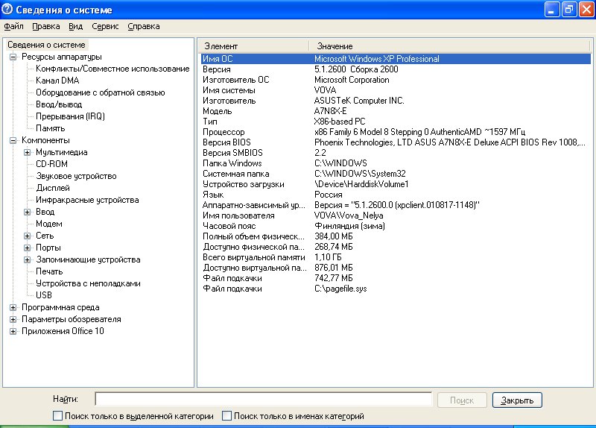Select Инфракрасные устройства tree item
Image resolution: width=596 pixels, height=428 pixels.
(87, 200)
